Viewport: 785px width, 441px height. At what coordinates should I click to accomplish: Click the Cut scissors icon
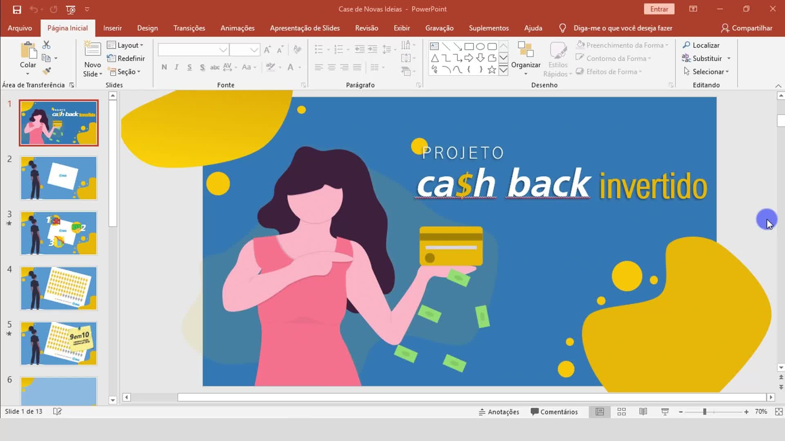coord(46,45)
